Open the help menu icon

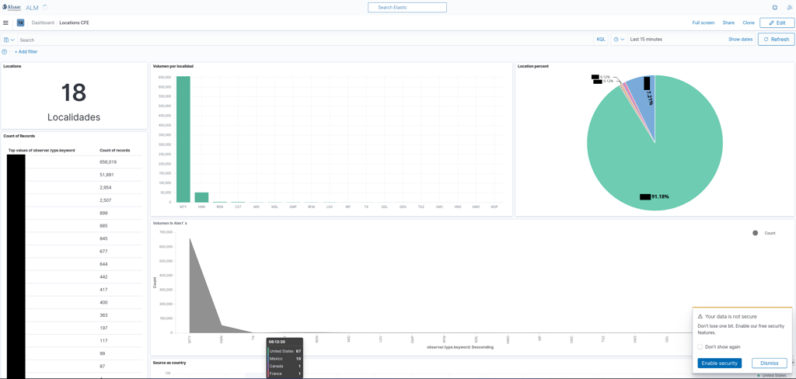coord(775,8)
